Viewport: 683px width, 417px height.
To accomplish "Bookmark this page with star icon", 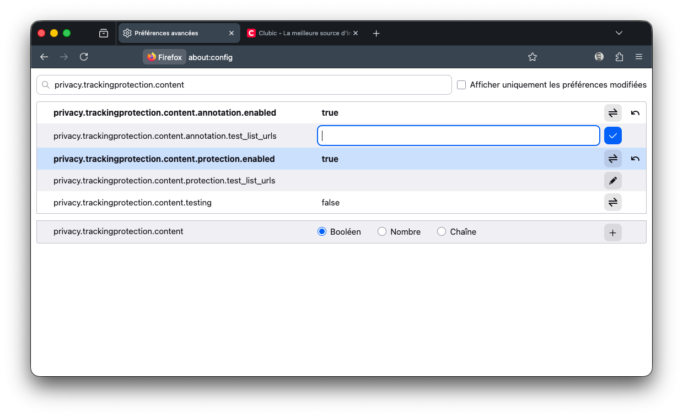I will 532,57.
